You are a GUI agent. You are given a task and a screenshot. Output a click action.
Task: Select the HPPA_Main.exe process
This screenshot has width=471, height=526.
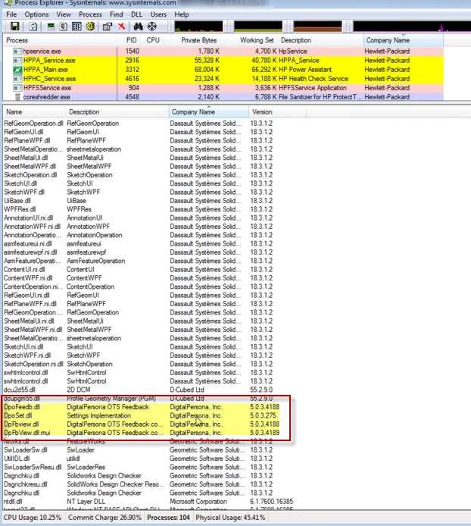(x=223, y=70)
